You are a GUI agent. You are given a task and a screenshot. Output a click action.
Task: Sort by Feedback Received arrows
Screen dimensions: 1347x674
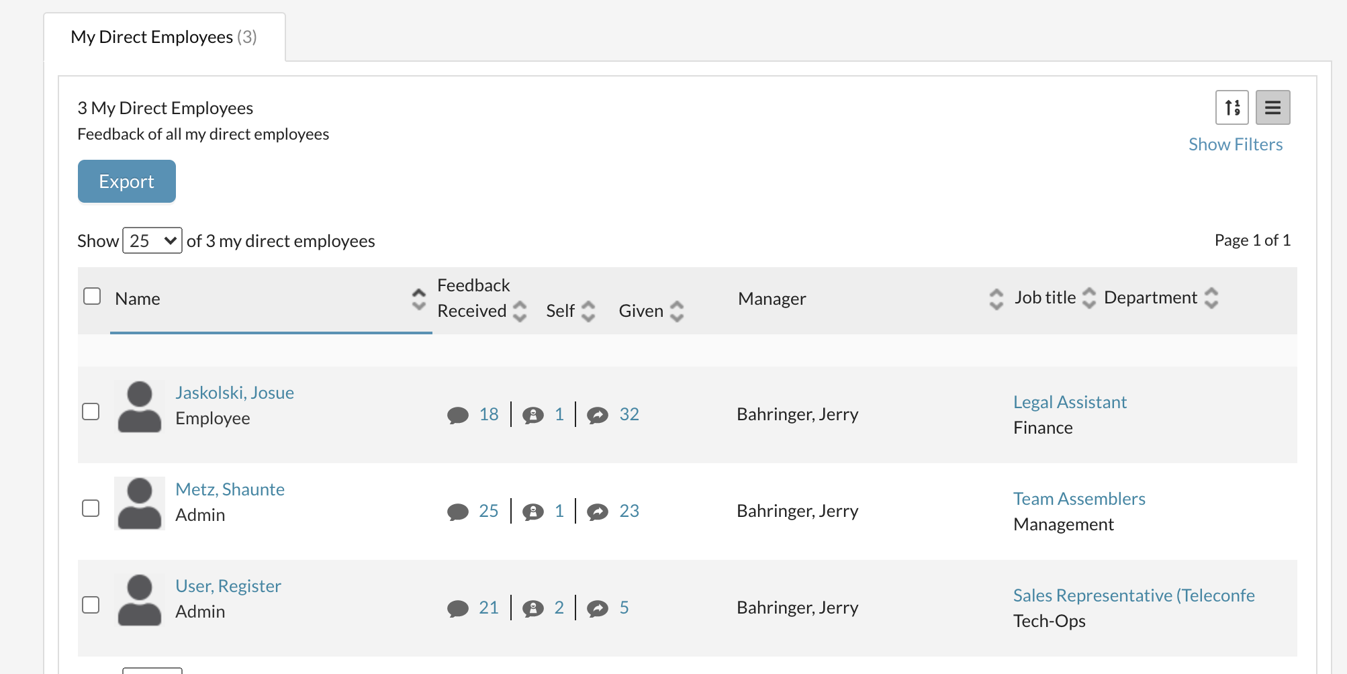pos(520,311)
